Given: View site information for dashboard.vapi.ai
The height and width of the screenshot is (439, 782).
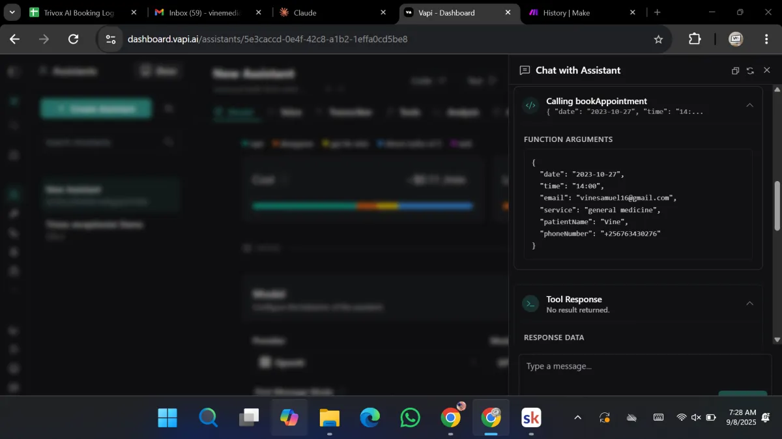Looking at the screenshot, I should (x=111, y=39).
